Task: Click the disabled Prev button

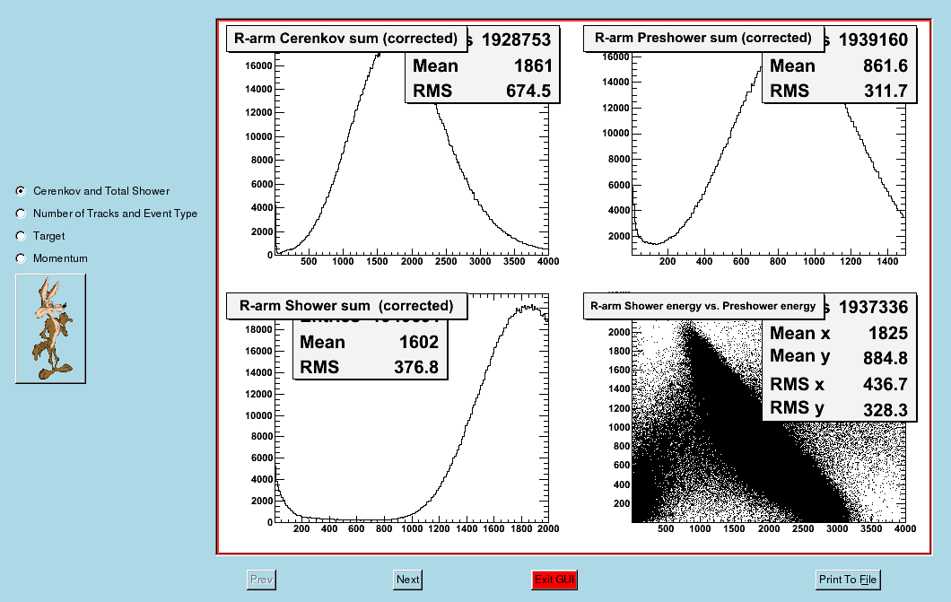Action: pyautogui.click(x=261, y=580)
